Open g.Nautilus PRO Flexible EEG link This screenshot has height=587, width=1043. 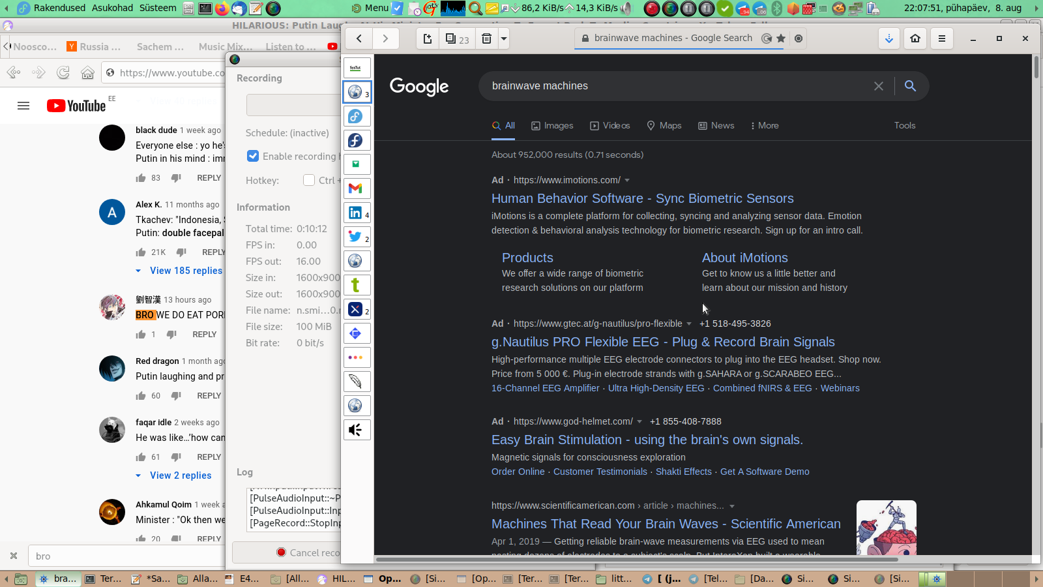(x=663, y=342)
